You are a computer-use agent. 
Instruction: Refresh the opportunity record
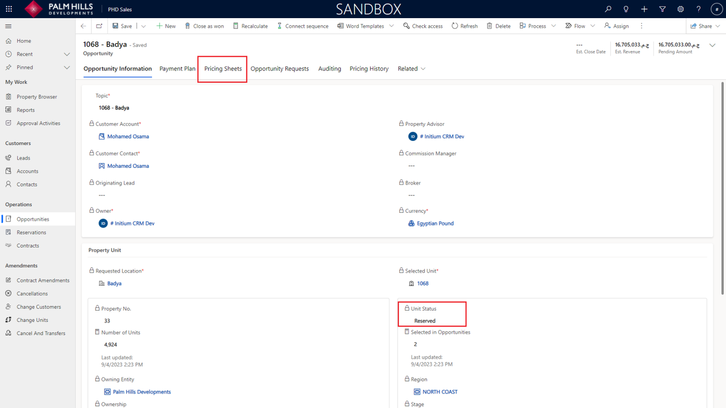(x=465, y=26)
